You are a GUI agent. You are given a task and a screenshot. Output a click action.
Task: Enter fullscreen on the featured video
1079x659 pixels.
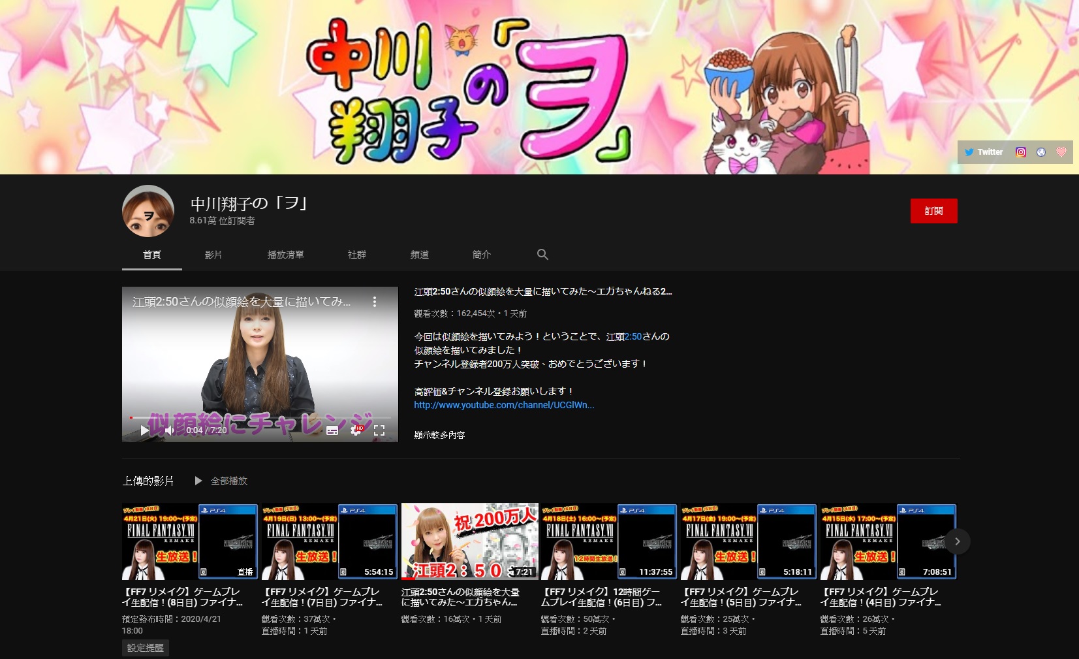[379, 430]
